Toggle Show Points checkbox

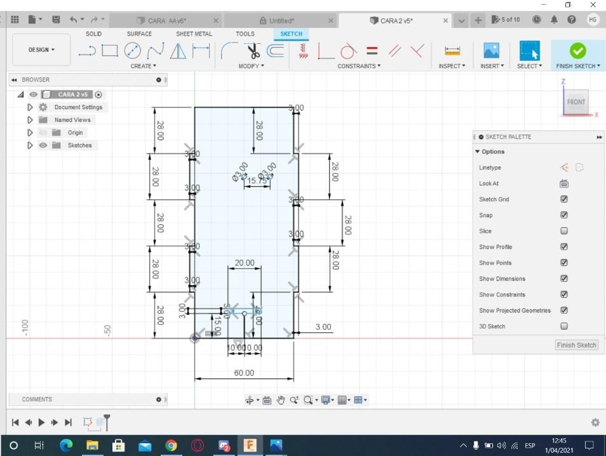[564, 262]
